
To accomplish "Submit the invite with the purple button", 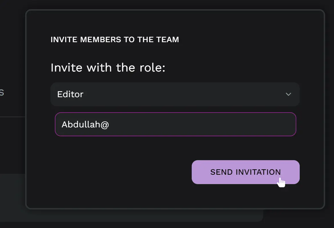I will pos(245,172).
